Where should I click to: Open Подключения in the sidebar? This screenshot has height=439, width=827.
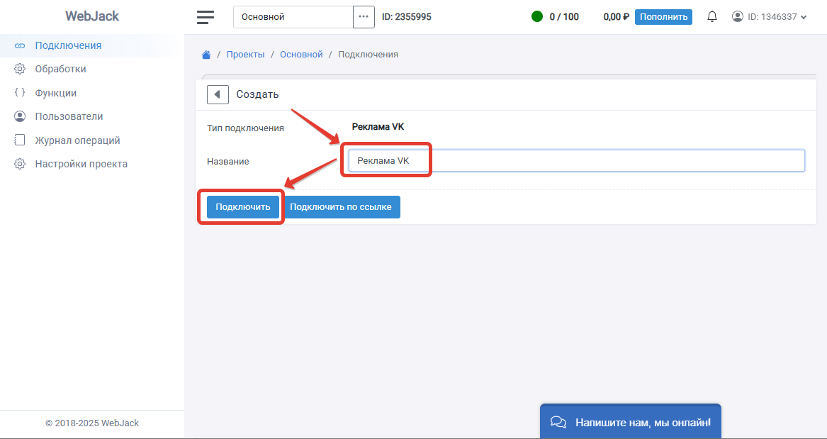[x=68, y=45]
